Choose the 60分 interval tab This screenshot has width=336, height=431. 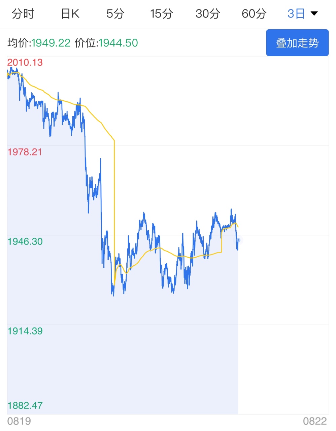(x=254, y=14)
